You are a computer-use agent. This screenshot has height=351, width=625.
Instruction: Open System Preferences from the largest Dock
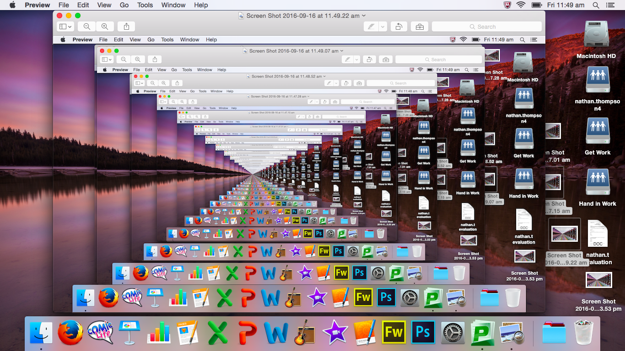pyautogui.click(x=453, y=332)
